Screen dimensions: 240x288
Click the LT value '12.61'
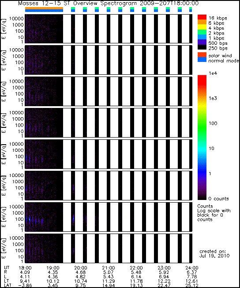[x=191, y=281]
